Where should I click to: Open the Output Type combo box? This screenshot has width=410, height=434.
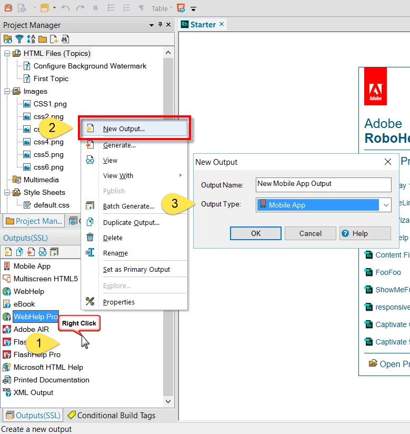323,205
